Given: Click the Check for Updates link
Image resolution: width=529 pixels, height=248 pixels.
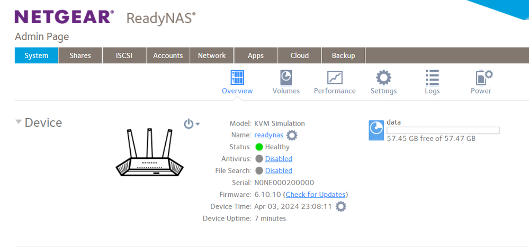Looking at the screenshot, I should (x=316, y=195).
